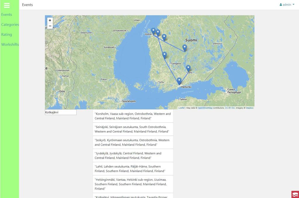
Task: Click the Tallinn city label on map
Action: point(183,99)
